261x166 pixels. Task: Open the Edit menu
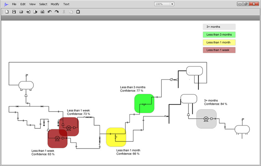tap(23, 4)
